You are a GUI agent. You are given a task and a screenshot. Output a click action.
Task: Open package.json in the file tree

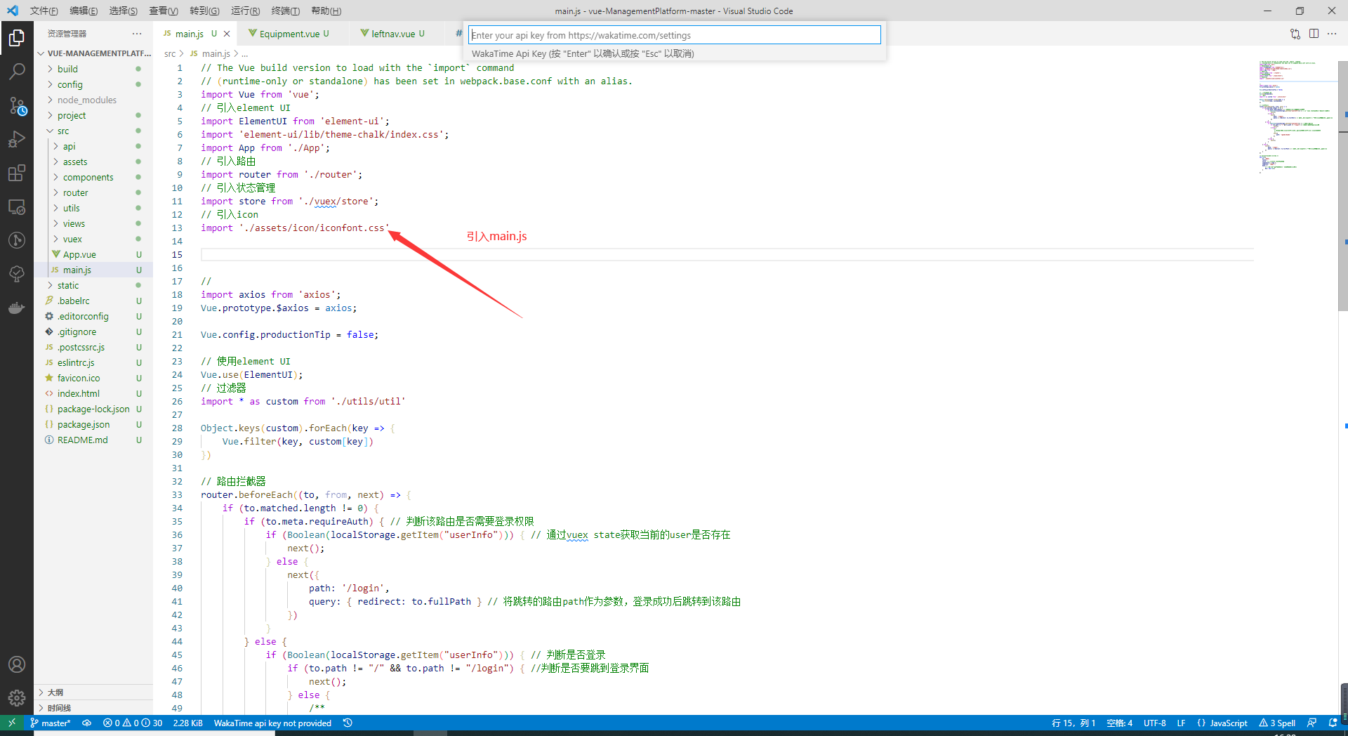93,424
